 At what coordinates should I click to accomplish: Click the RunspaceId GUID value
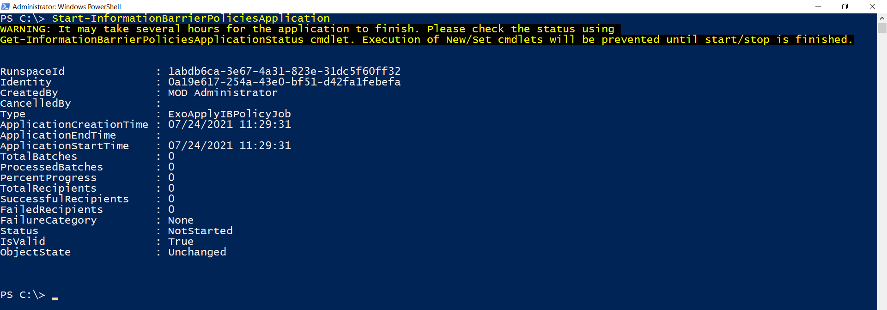(284, 71)
